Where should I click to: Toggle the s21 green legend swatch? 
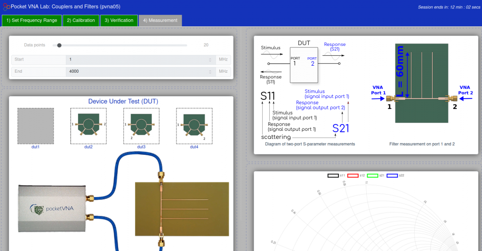(373, 175)
